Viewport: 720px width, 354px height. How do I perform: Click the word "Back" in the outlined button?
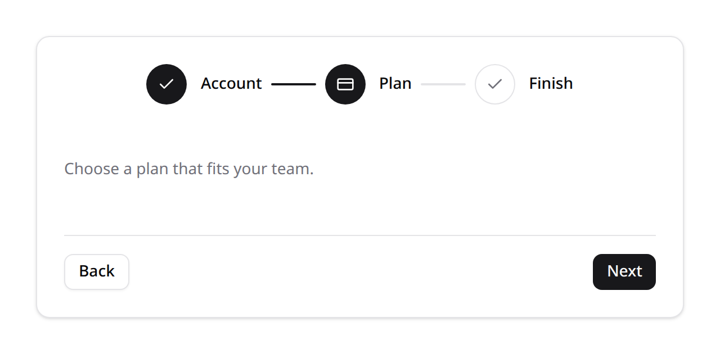point(97,271)
